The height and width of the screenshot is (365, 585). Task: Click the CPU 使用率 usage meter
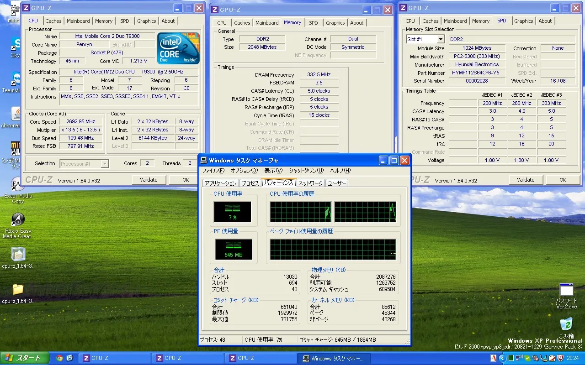pos(232,212)
